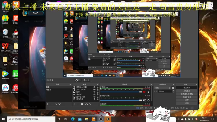Pop out the 场景 dock panel

70,84
